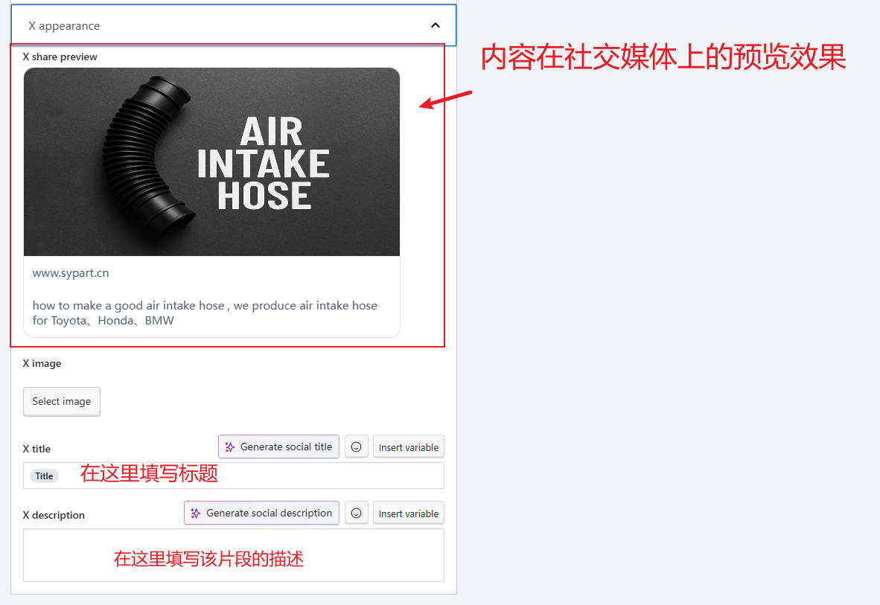Click the X image section label
The image size is (880, 605).
[42, 363]
